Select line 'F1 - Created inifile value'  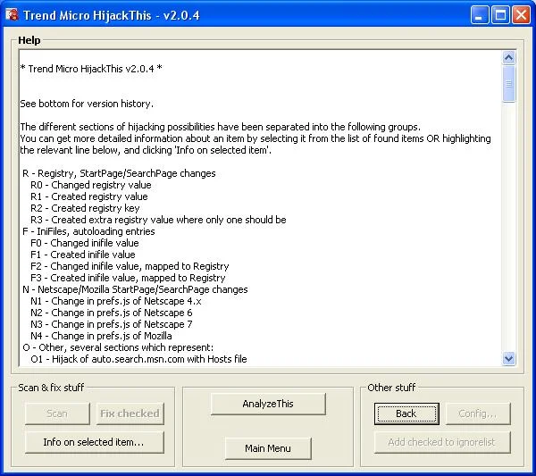pos(83,255)
